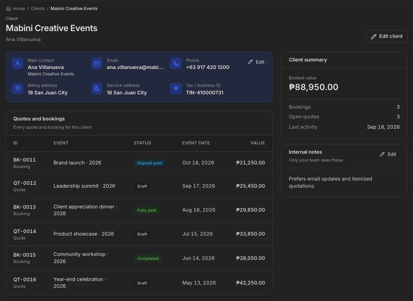The height and width of the screenshot is (301, 413).
Task: Click phone number +63 917 420 1200
Action: [x=208, y=68]
